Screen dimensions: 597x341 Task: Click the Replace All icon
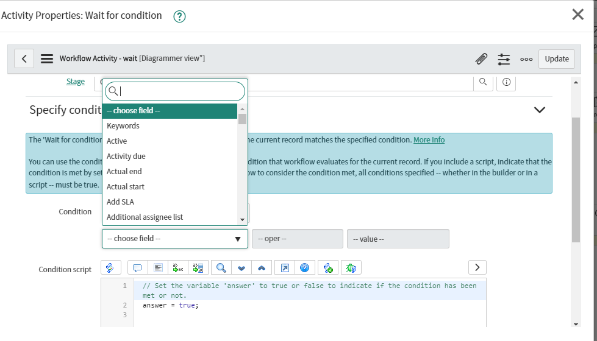pyautogui.click(x=198, y=268)
